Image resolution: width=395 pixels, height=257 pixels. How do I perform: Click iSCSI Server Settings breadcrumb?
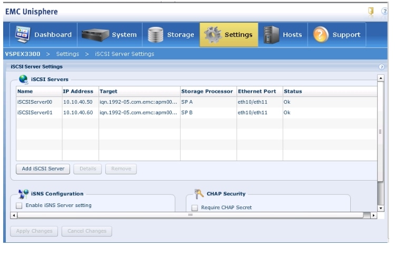tap(124, 54)
